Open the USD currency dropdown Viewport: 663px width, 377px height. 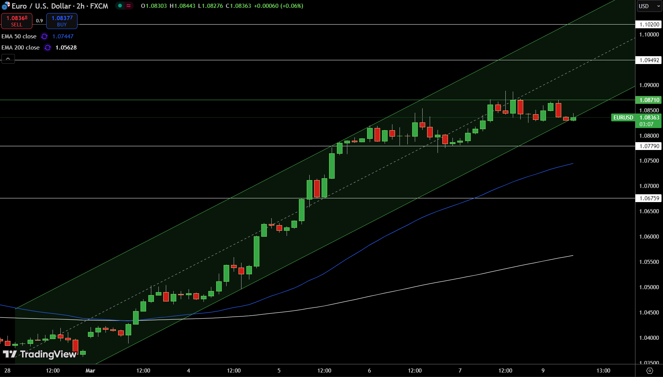tap(649, 6)
